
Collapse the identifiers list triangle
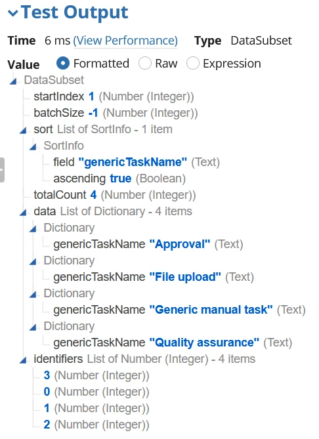(23, 360)
